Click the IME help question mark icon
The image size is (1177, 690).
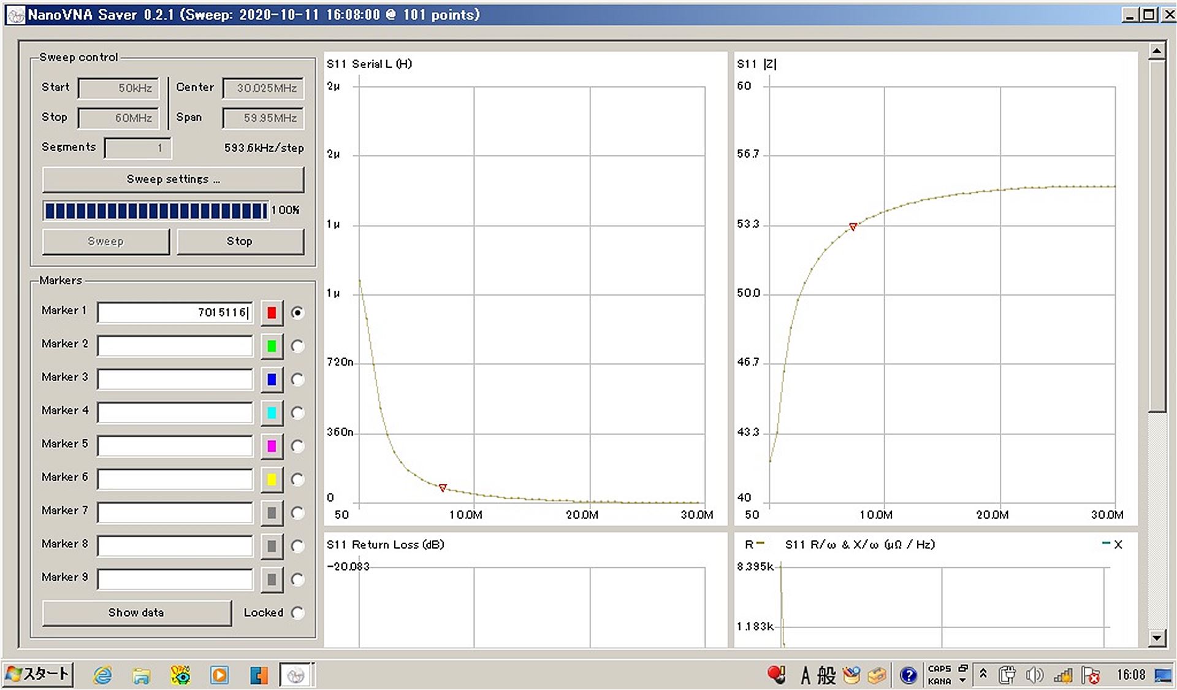pyautogui.click(x=908, y=676)
